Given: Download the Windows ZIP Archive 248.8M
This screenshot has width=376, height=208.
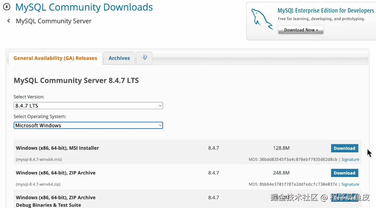Looking at the screenshot, I should 345,173.
